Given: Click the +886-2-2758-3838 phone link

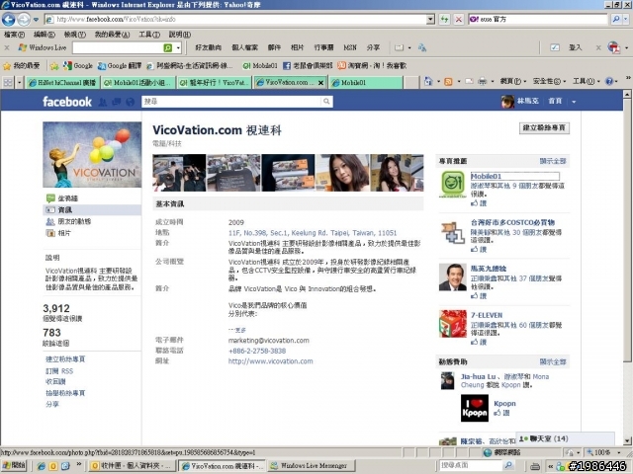Looking at the screenshot, I should tap(257, 351).
